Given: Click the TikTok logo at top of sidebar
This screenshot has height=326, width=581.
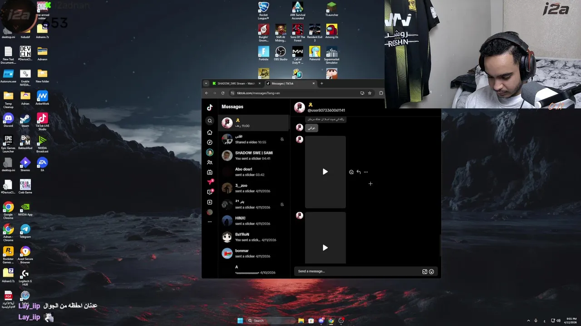Looking at the screenshot, I should (x=210, y=107).
